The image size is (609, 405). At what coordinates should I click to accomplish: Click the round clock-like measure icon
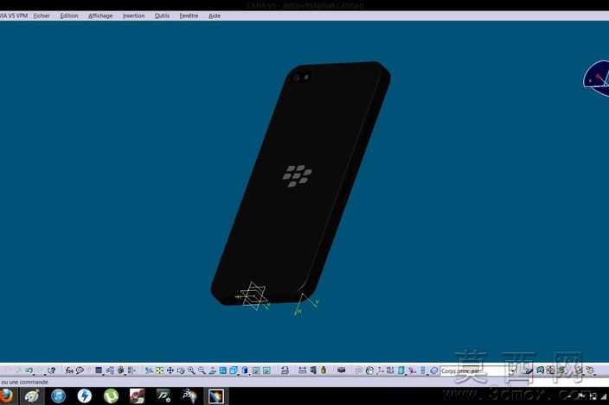369,370
